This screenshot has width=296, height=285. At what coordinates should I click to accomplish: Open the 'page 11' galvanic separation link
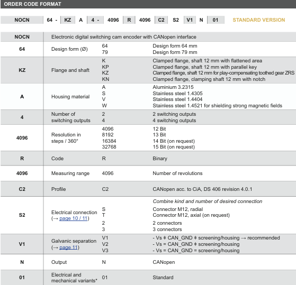pyautogui.click(x=68, y=247)
